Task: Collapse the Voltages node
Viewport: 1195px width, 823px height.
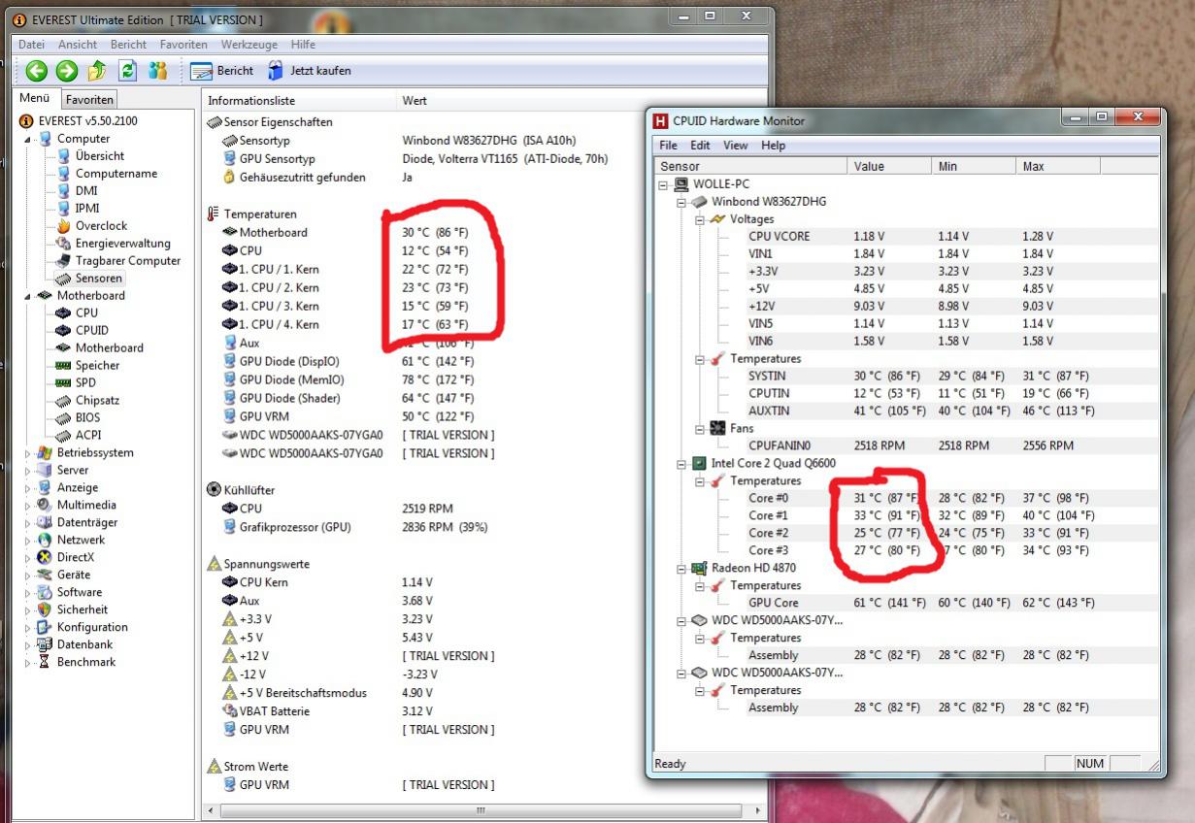Action: 700,219
